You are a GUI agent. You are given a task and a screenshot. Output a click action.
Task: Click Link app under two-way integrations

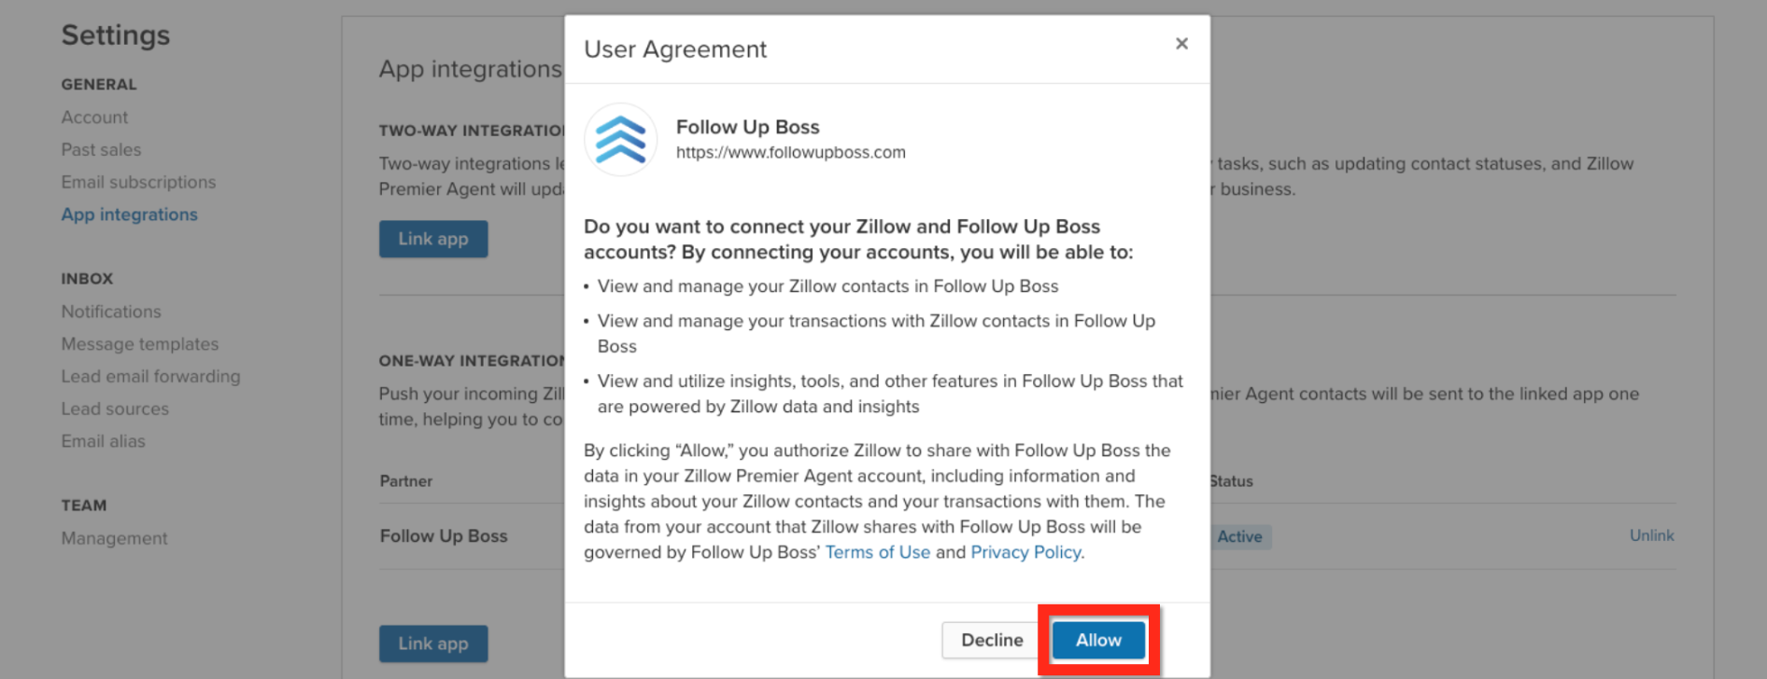tap(433, 239)
